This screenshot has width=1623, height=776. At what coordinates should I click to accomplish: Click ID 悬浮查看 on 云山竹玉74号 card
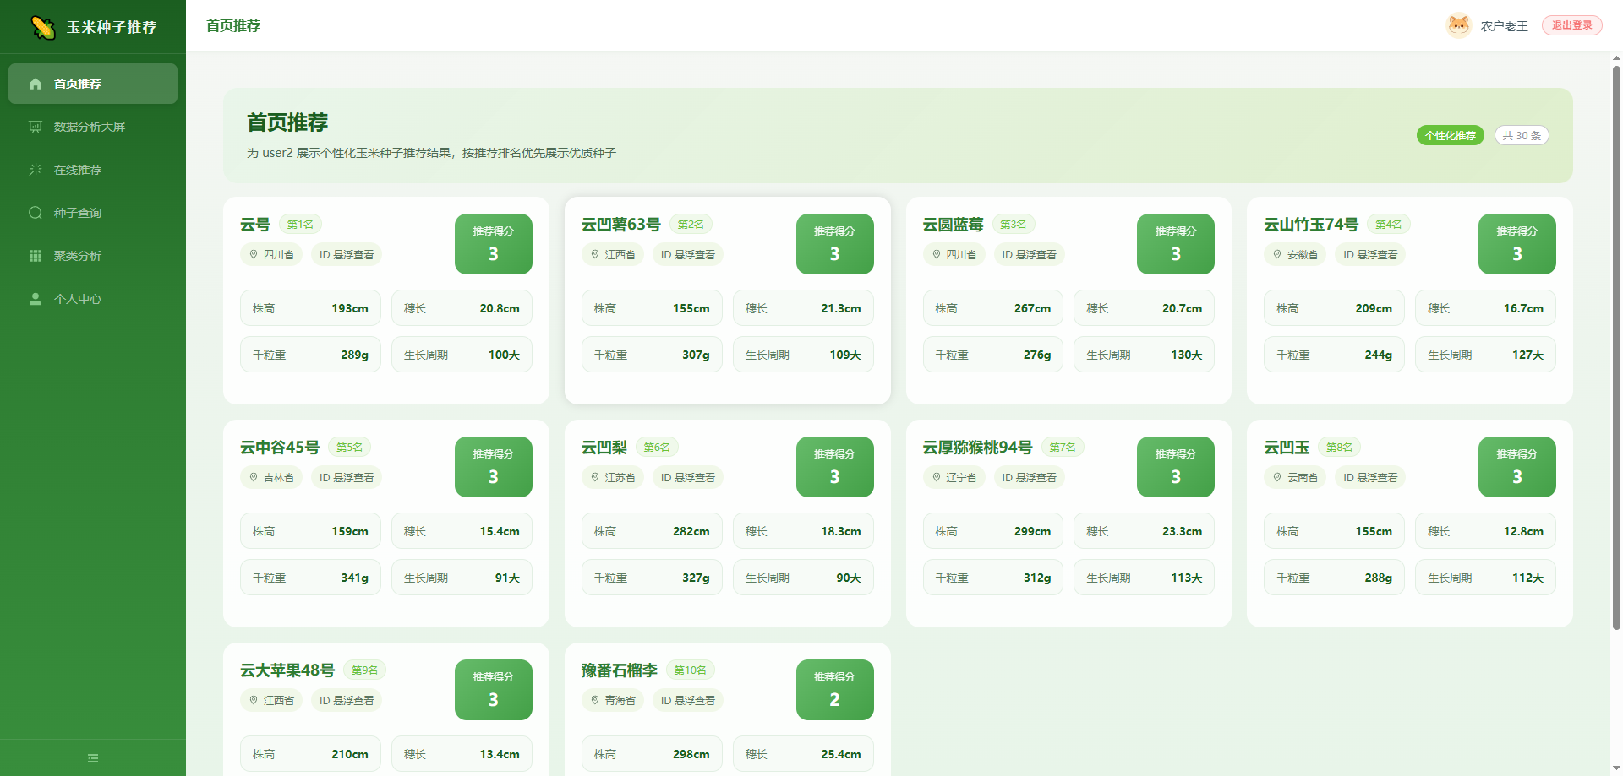pos(1370,254)
